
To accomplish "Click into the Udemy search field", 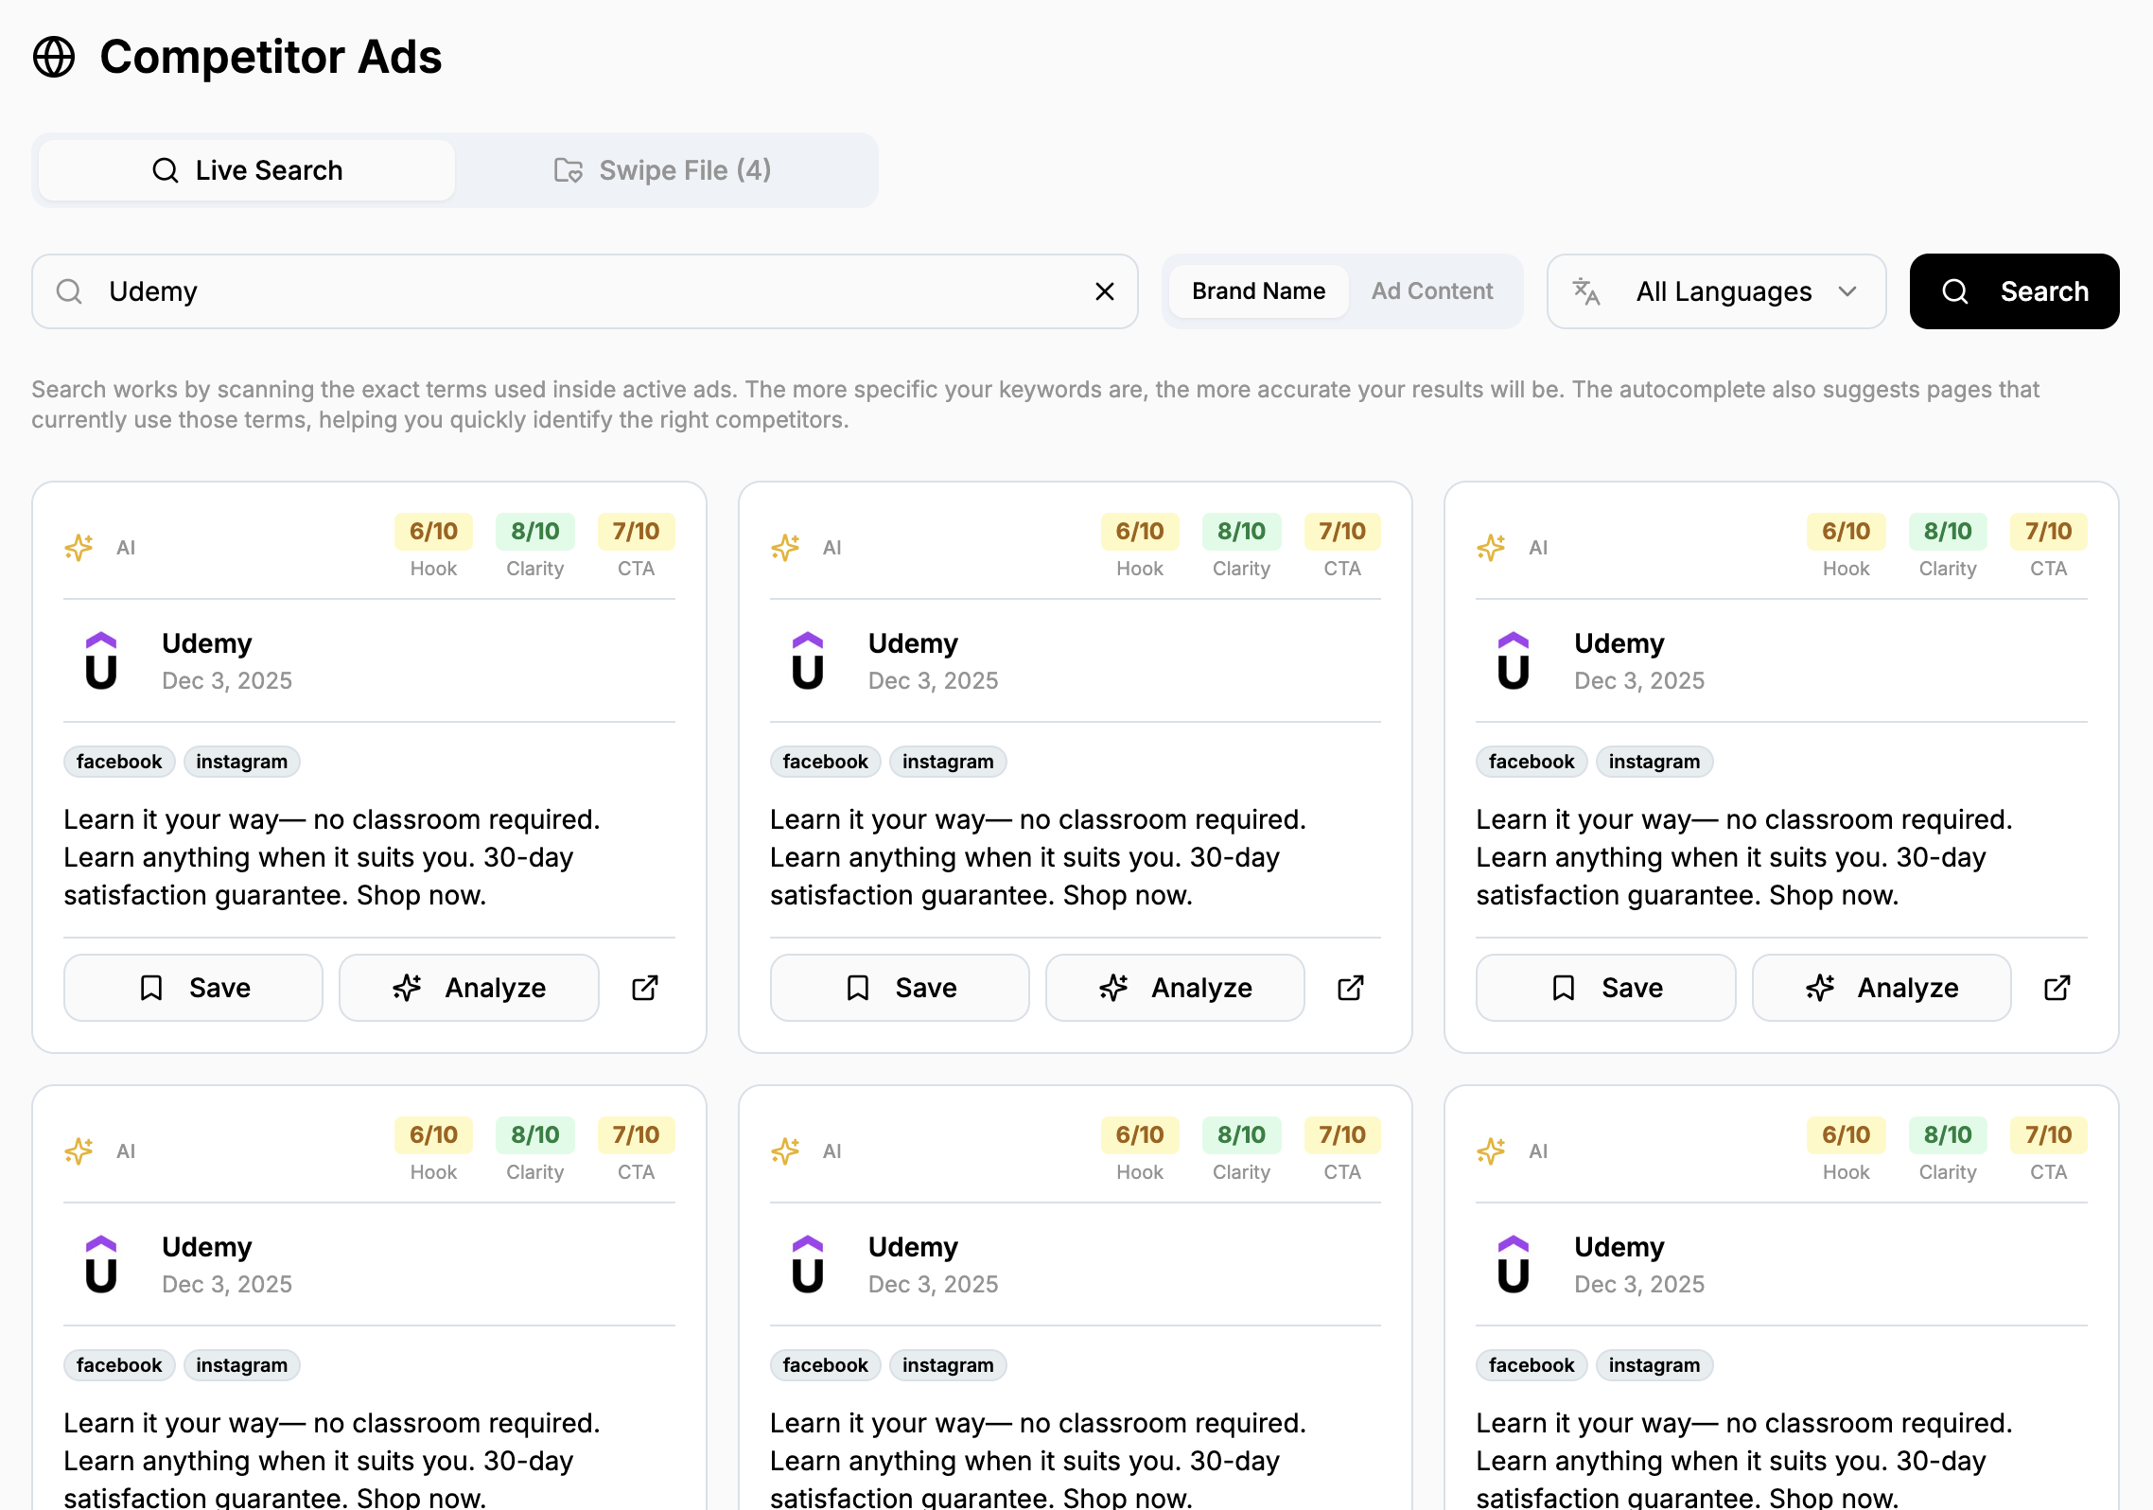I will tap(586, 291).
